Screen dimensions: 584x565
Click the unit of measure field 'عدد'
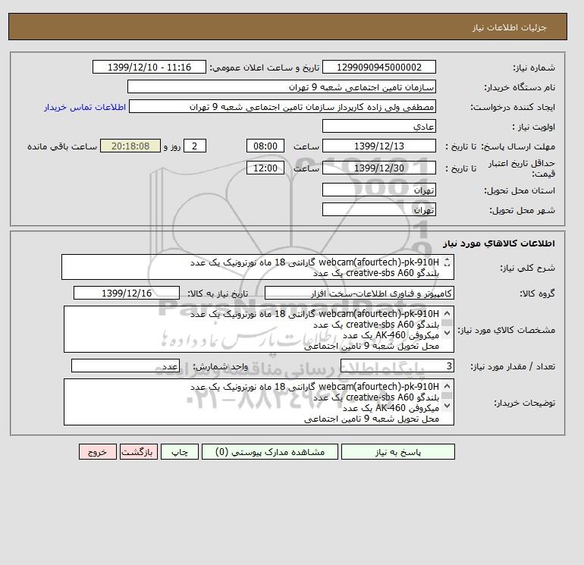(125, 366)
